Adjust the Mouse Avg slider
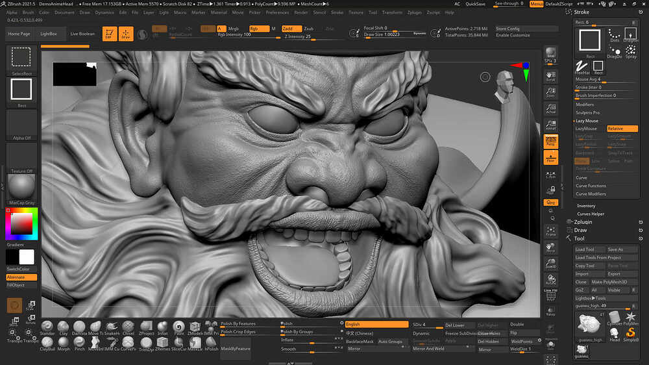649x365 pixels. [606, 79]
